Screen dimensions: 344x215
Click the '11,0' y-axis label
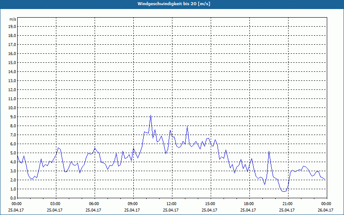point(12,99)
